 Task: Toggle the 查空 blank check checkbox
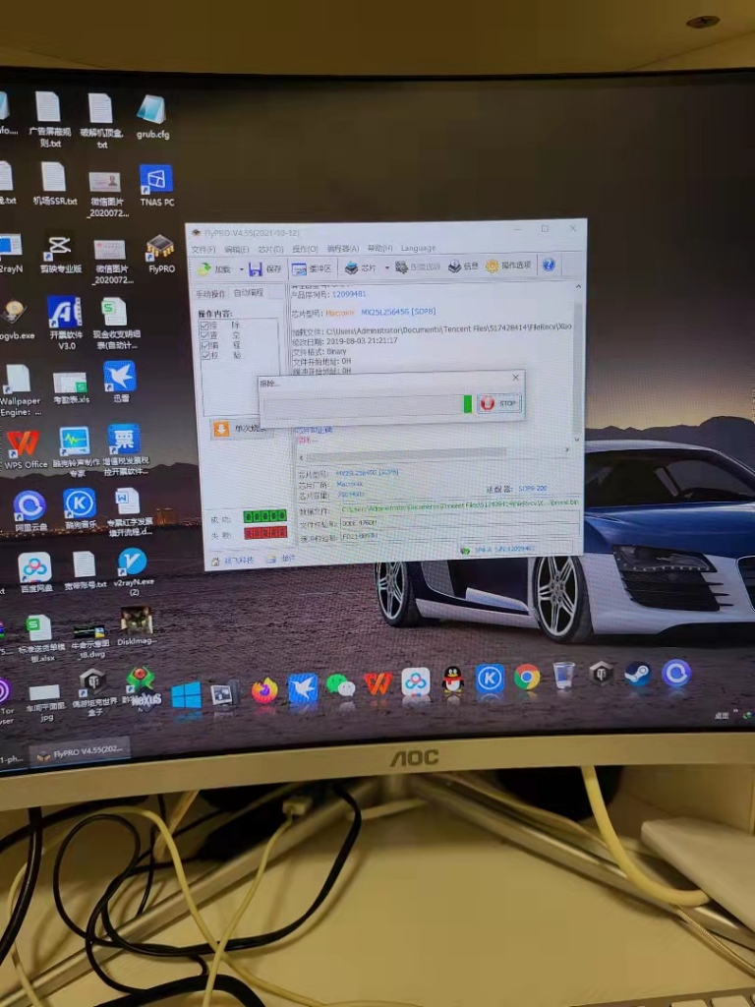[x=204, y=336]
